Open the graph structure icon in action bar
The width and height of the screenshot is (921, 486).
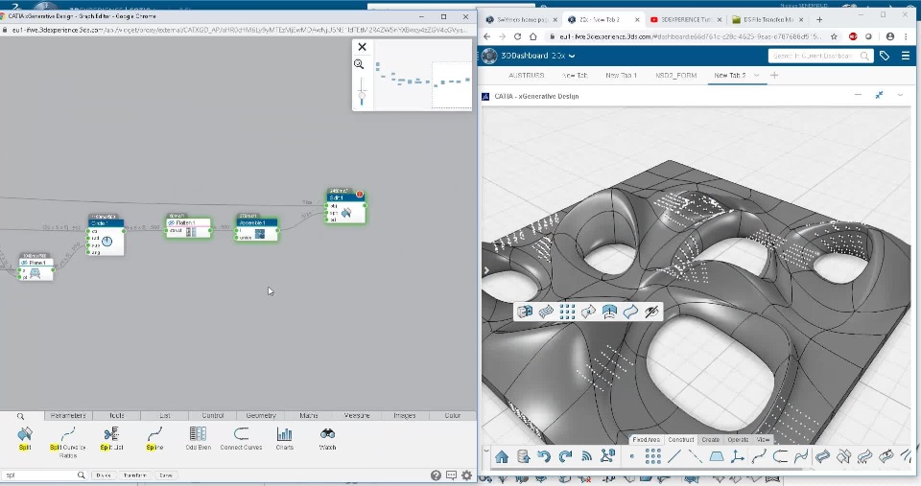click(x=608, y=456)
